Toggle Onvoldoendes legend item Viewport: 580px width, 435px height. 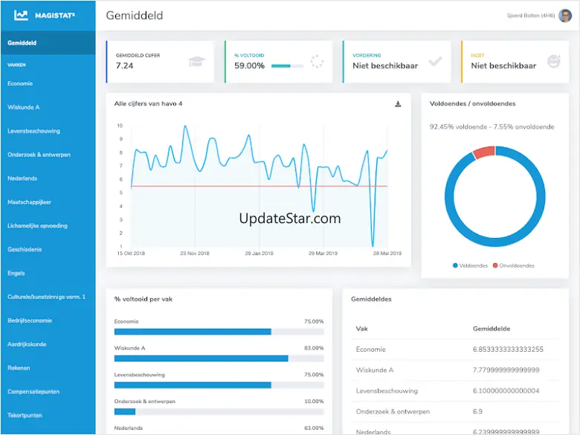tap(513, 265)
